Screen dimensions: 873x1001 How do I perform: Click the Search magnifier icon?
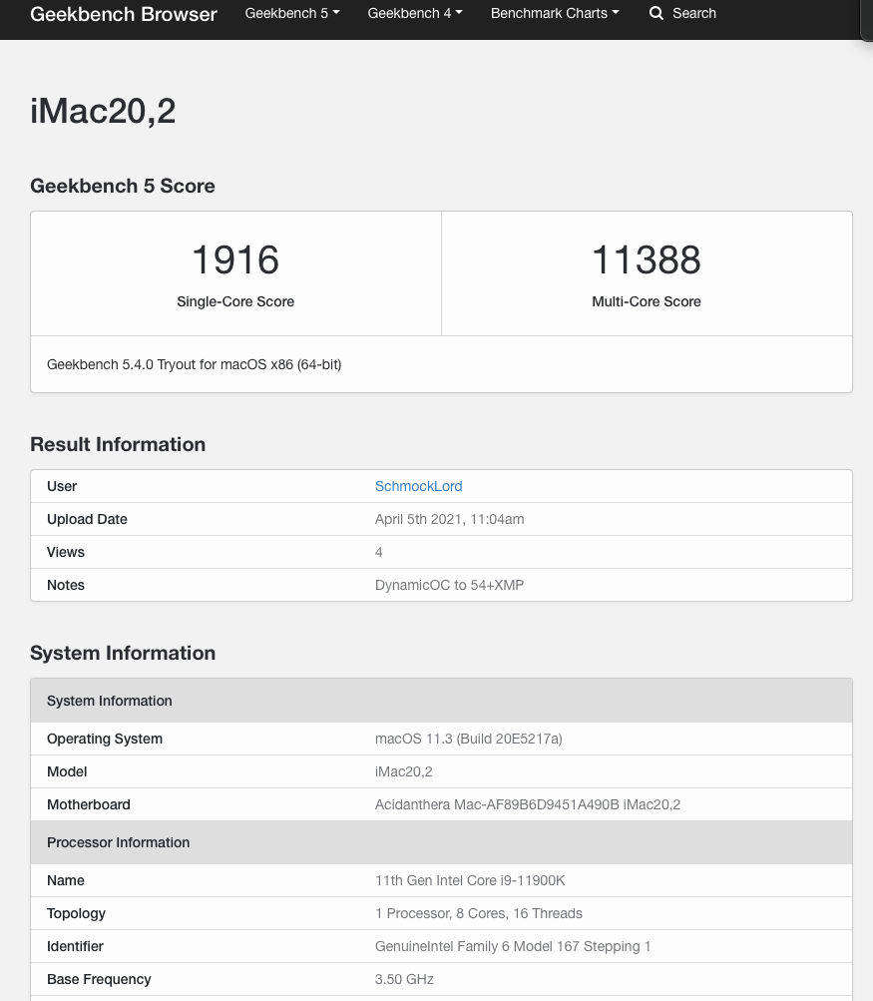(656, 13)
